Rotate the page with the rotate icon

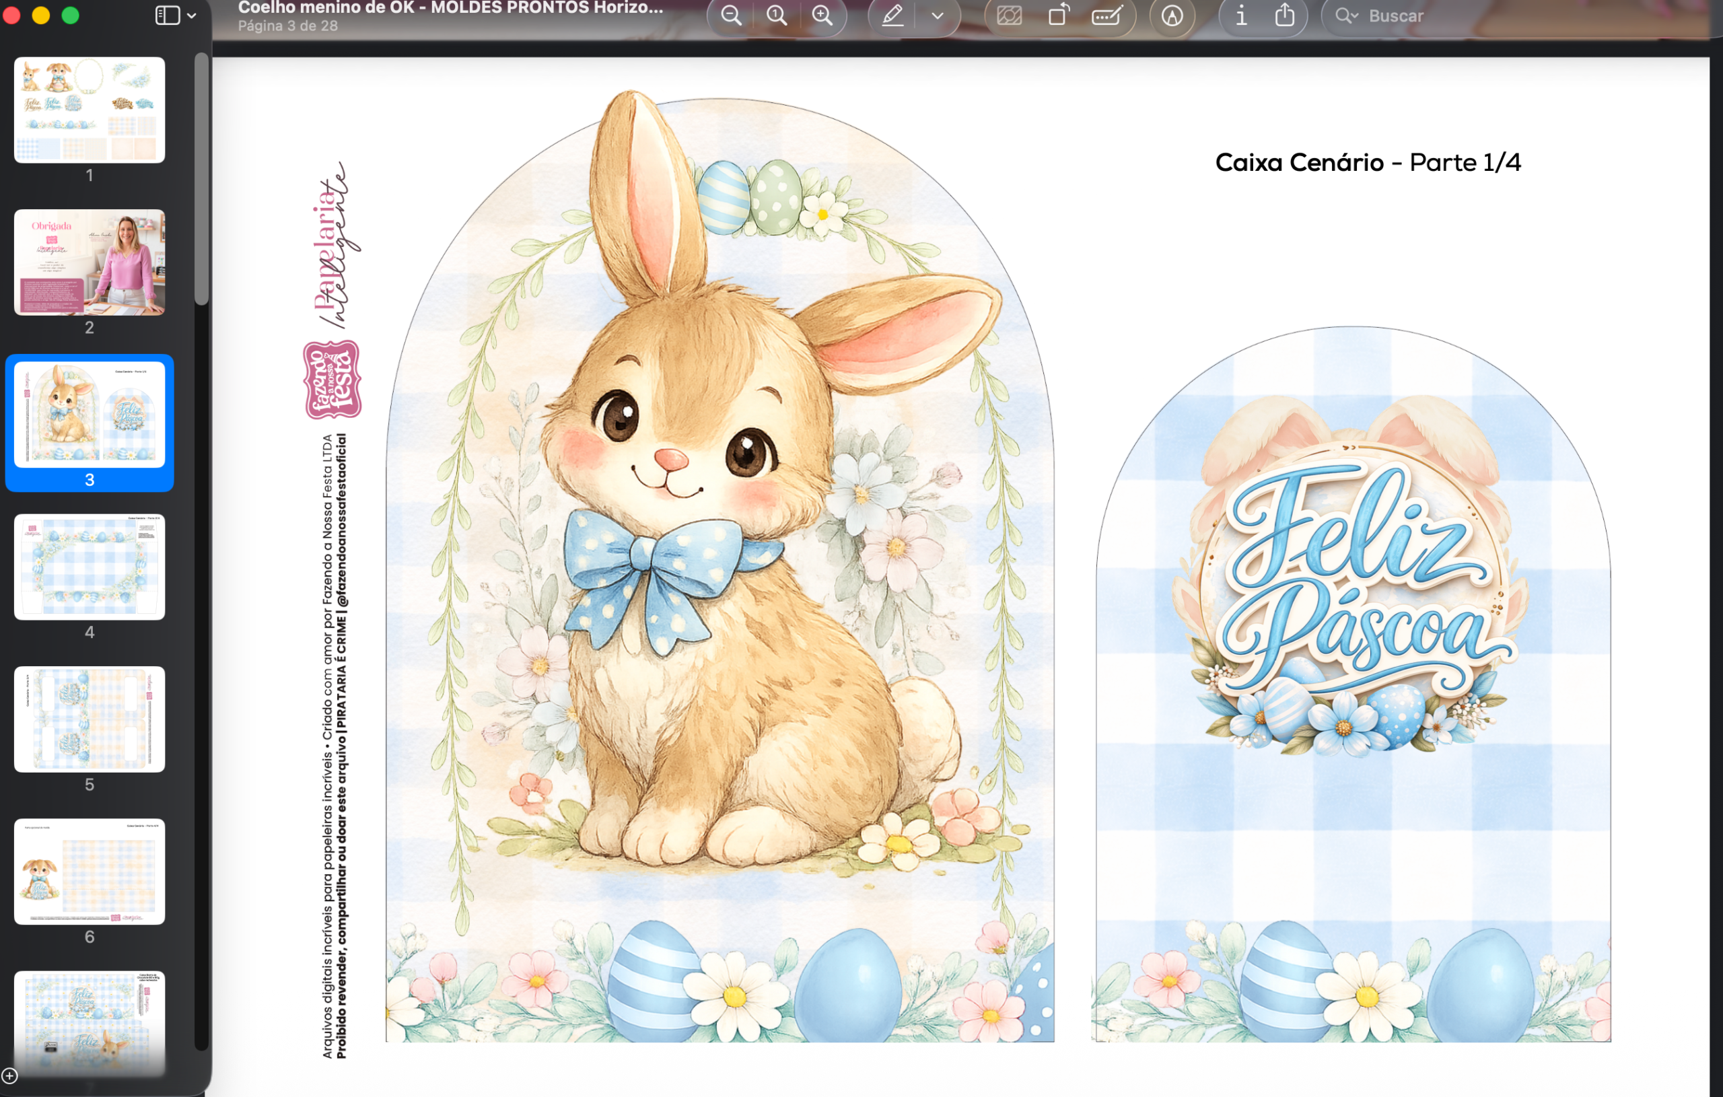(1058, 15)
